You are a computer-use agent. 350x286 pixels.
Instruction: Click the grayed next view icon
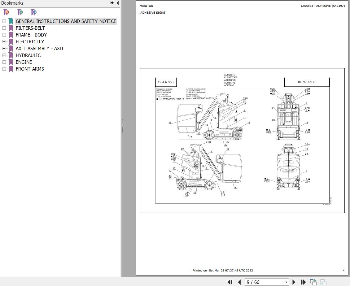coord(323,282)
